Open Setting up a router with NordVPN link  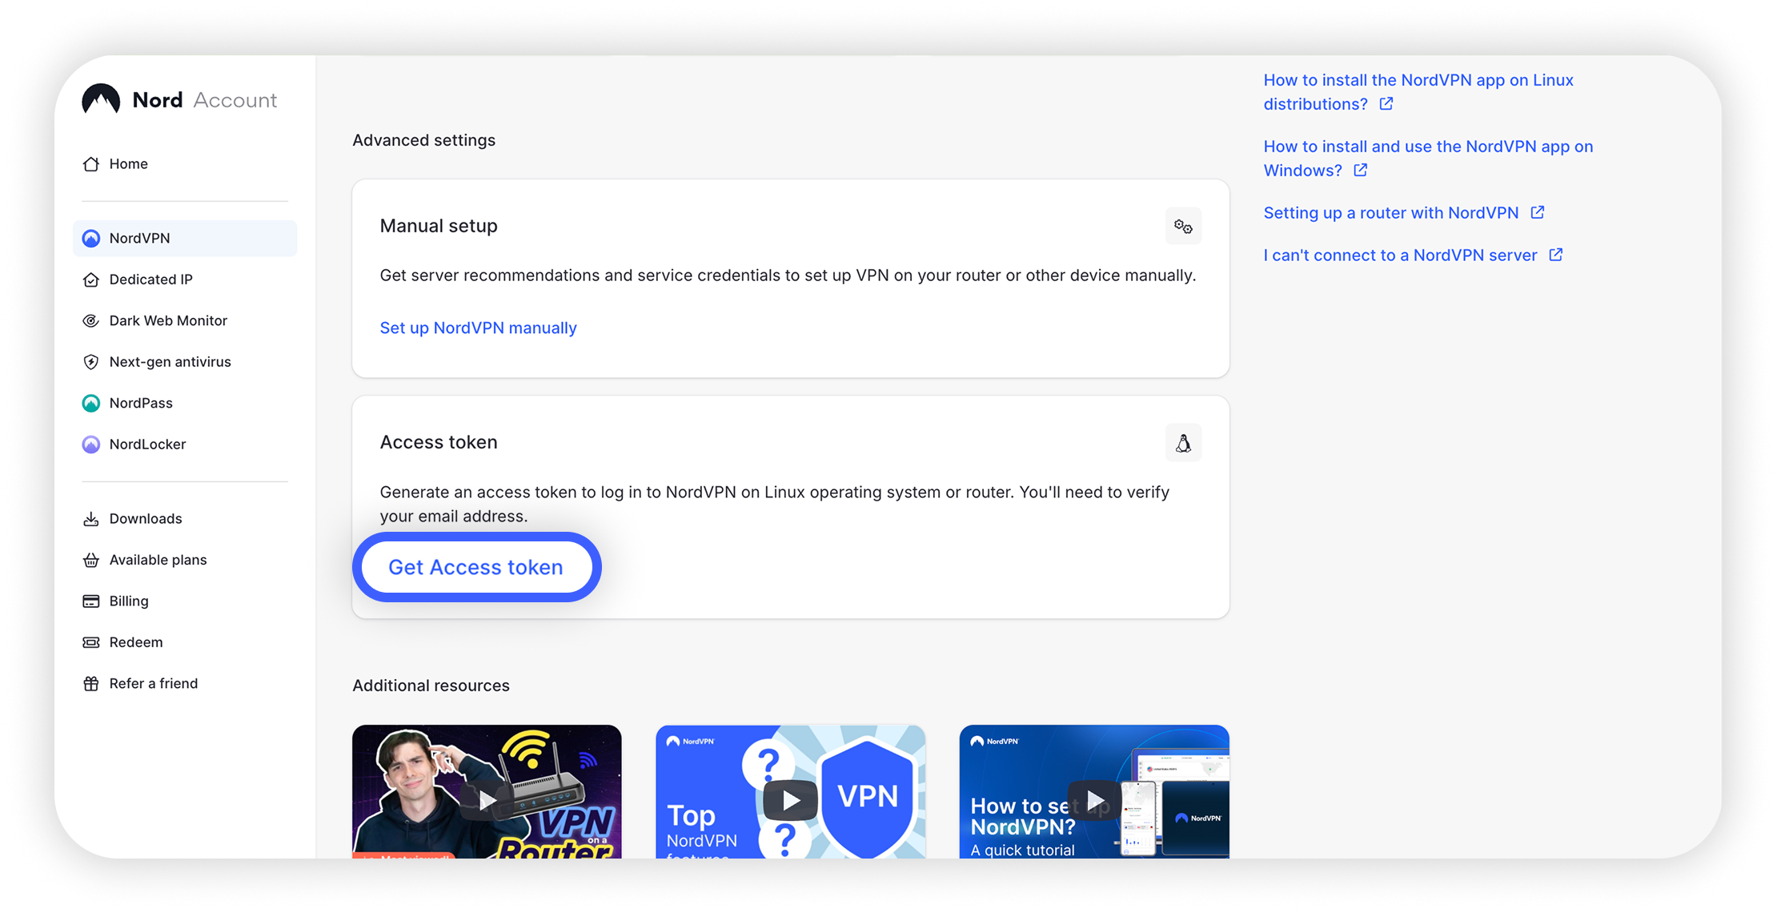click(x=1390, y=213)
